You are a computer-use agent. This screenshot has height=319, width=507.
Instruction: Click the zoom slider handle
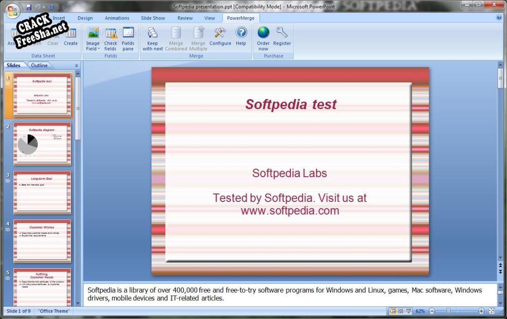(x=448, y=311)
